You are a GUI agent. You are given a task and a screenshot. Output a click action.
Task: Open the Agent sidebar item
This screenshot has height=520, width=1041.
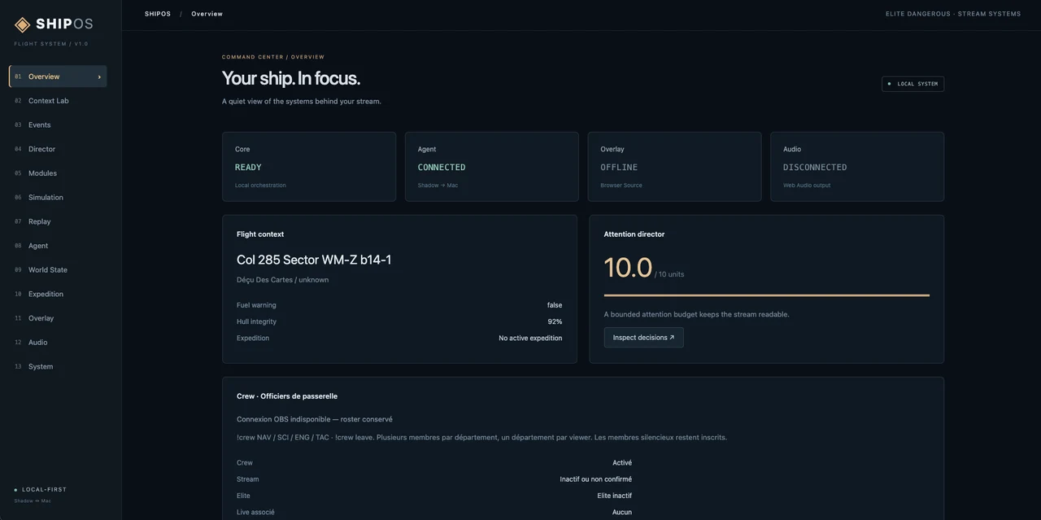coord(58,246)
